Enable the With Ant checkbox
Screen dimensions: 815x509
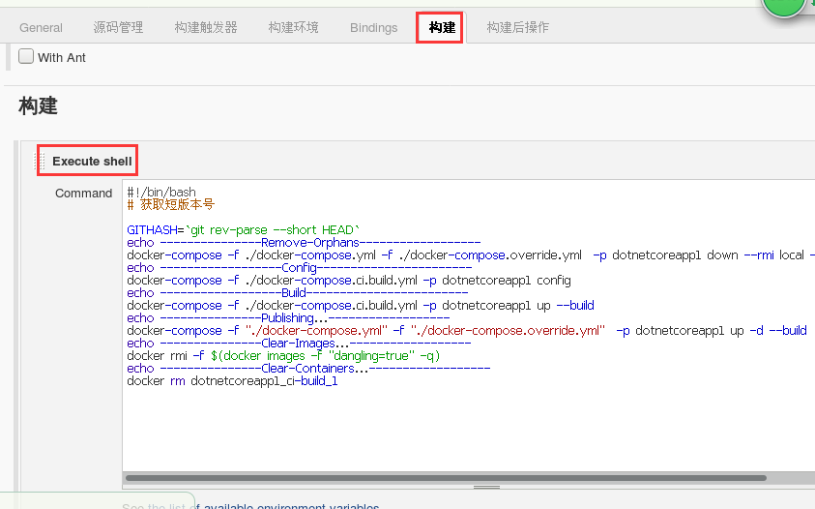(26, 56)
